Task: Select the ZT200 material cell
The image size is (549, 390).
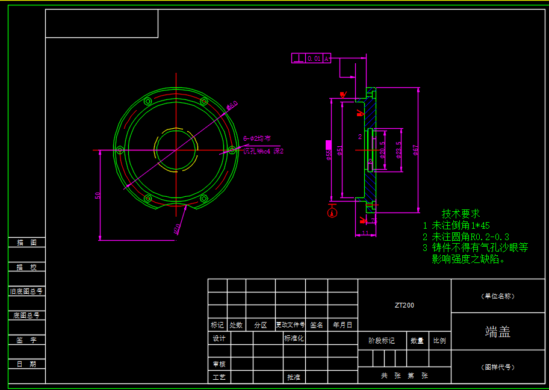Action: (405, 305)
